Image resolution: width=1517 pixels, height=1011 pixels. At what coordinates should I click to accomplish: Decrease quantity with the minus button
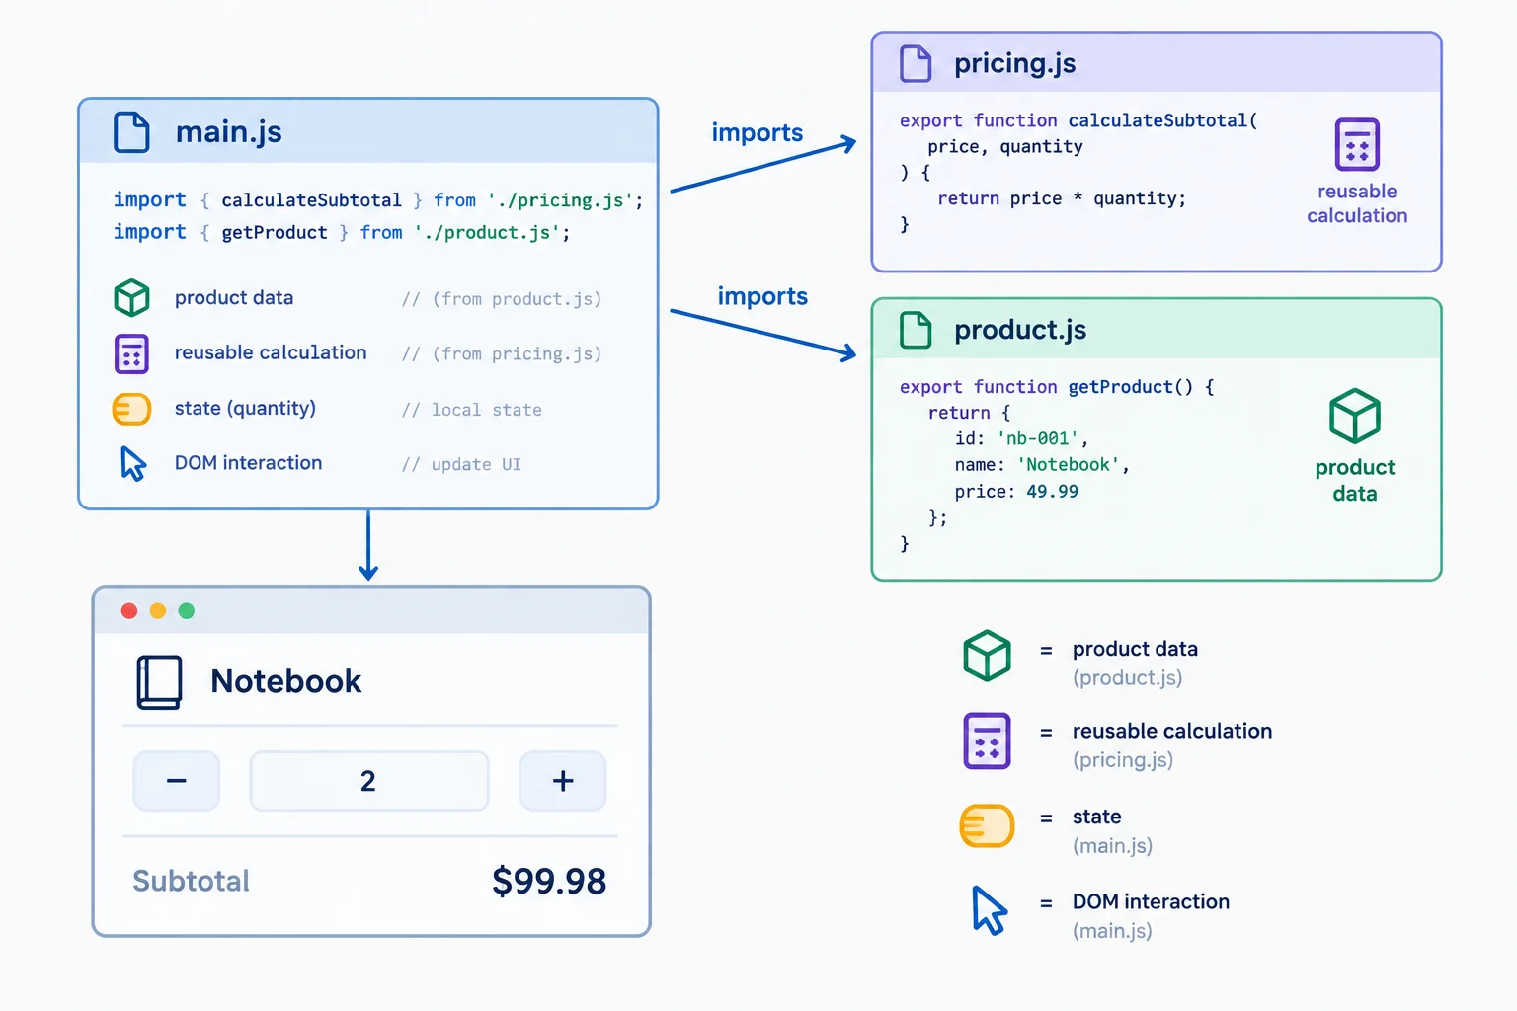click(177, 781)
